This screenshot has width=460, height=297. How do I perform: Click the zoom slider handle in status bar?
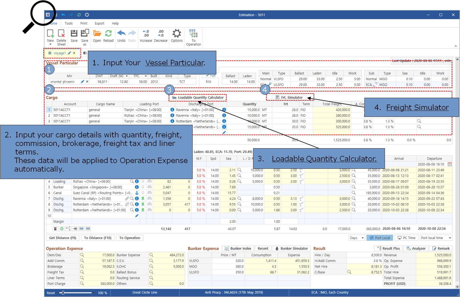click(63, 293)
